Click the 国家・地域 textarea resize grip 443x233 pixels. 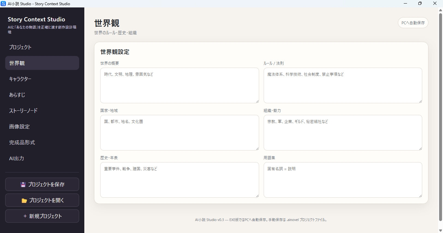coord(257,149)
